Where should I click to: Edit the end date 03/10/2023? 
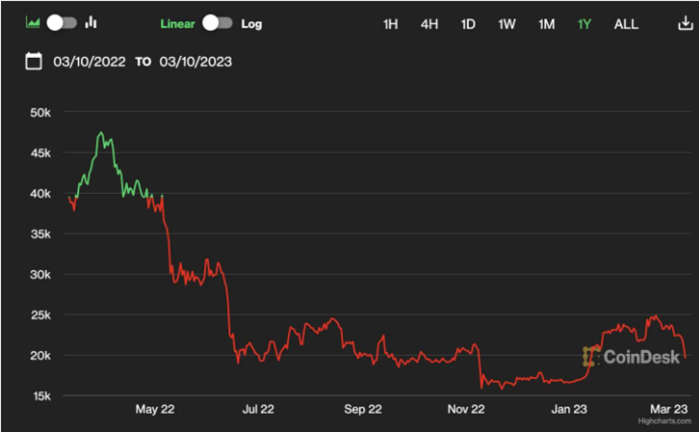point(196,62)
